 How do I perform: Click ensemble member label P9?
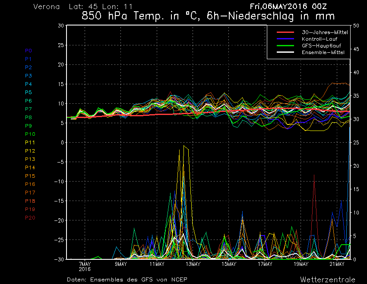coord(28,126)
